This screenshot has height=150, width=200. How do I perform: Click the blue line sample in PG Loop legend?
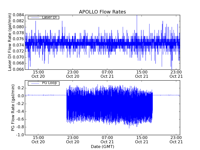(35, 83)
